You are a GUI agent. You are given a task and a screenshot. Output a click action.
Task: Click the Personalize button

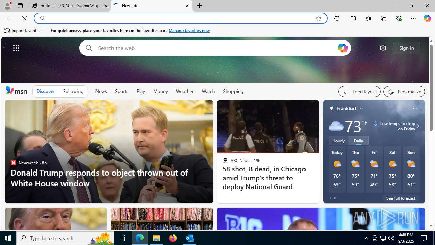coord(404,92)
